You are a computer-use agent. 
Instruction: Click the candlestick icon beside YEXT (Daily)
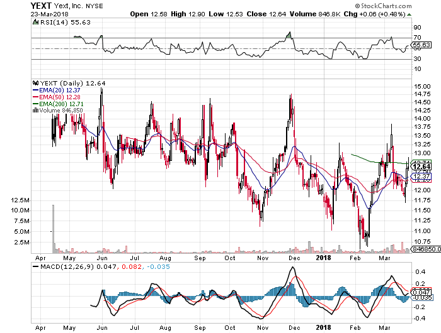point(35,83)
